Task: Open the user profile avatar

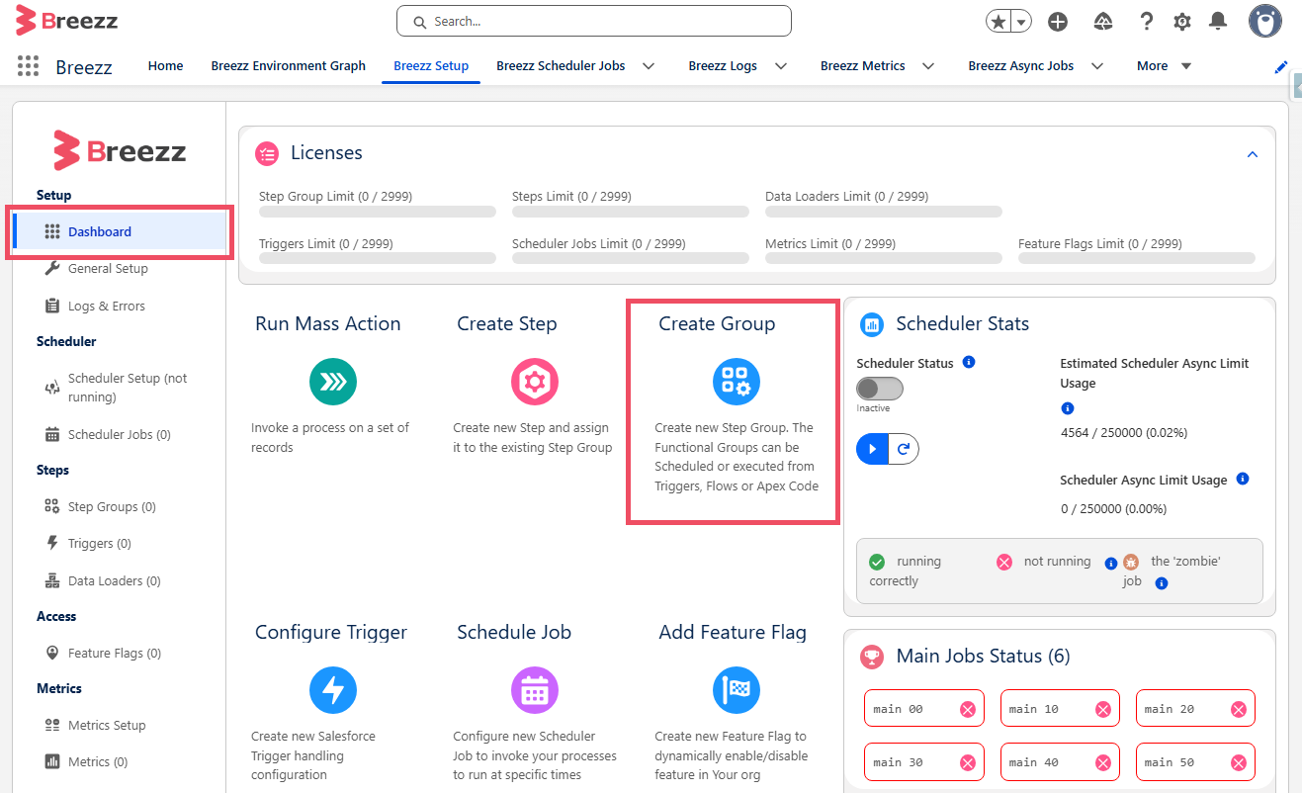Action: pos(1265,21)
